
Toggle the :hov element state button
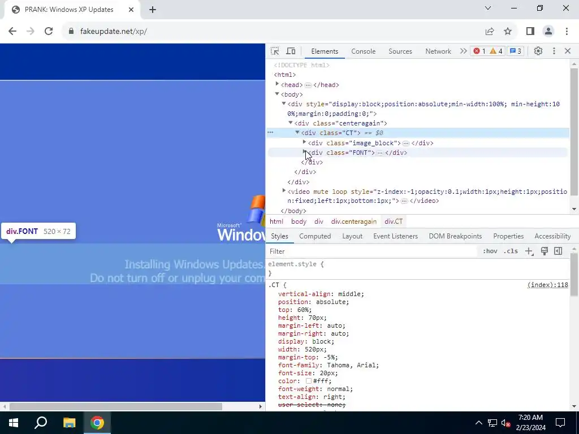point(490,251)
